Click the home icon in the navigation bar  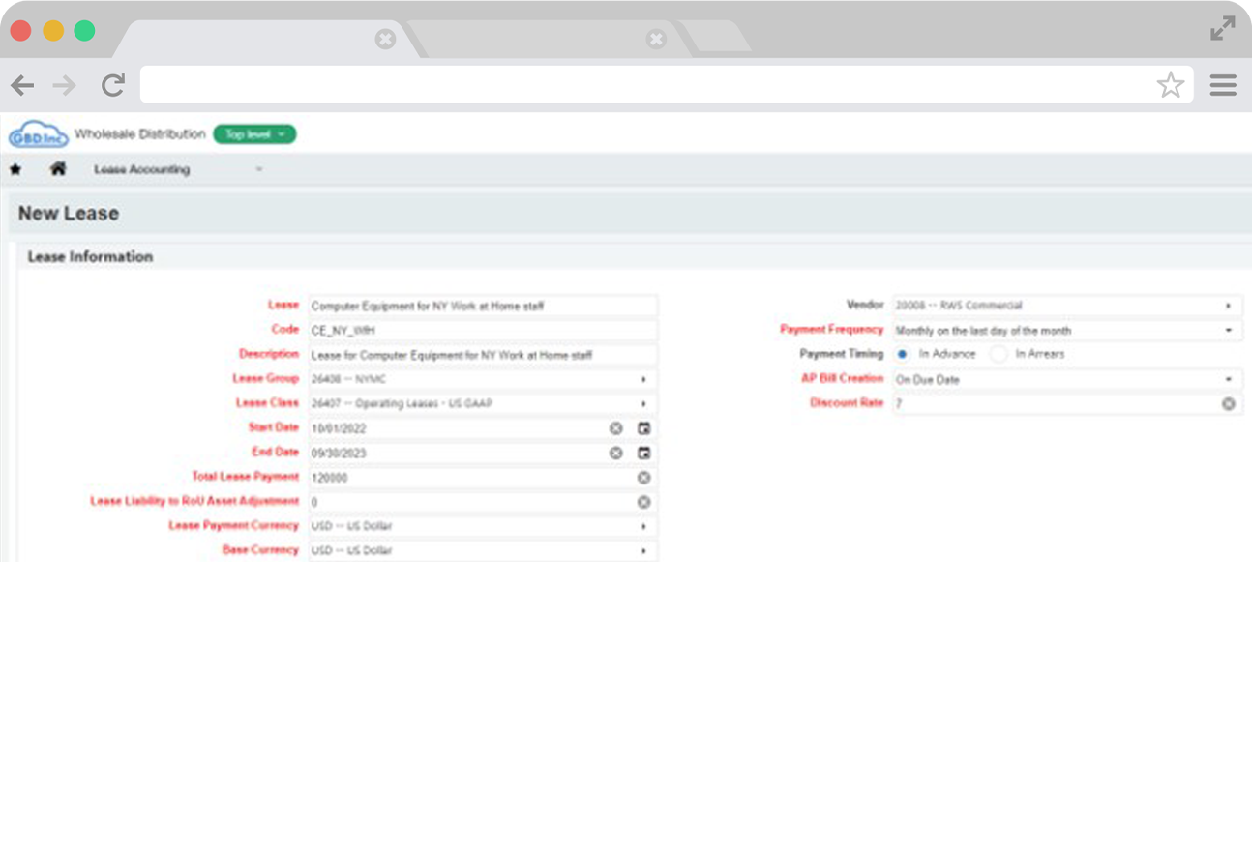coord(57,168)
